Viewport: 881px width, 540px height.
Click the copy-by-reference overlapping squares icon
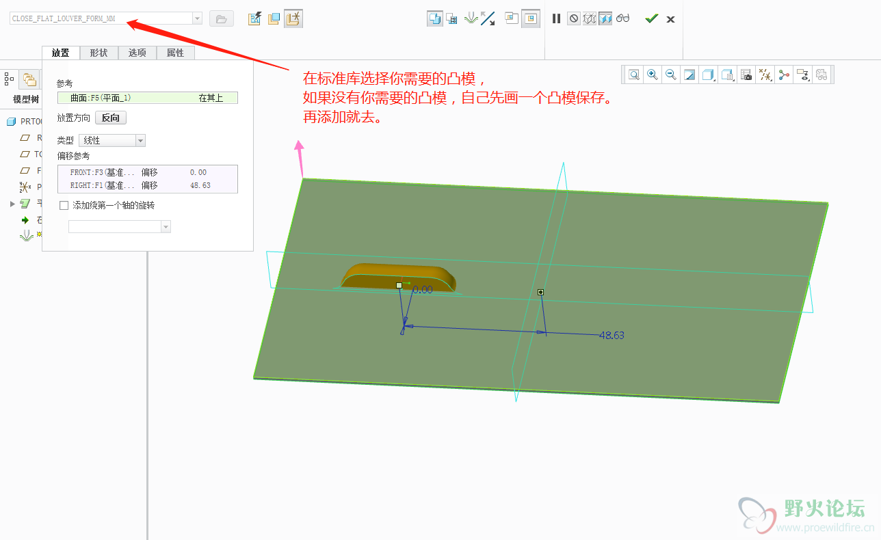click(x=274, y=19)
